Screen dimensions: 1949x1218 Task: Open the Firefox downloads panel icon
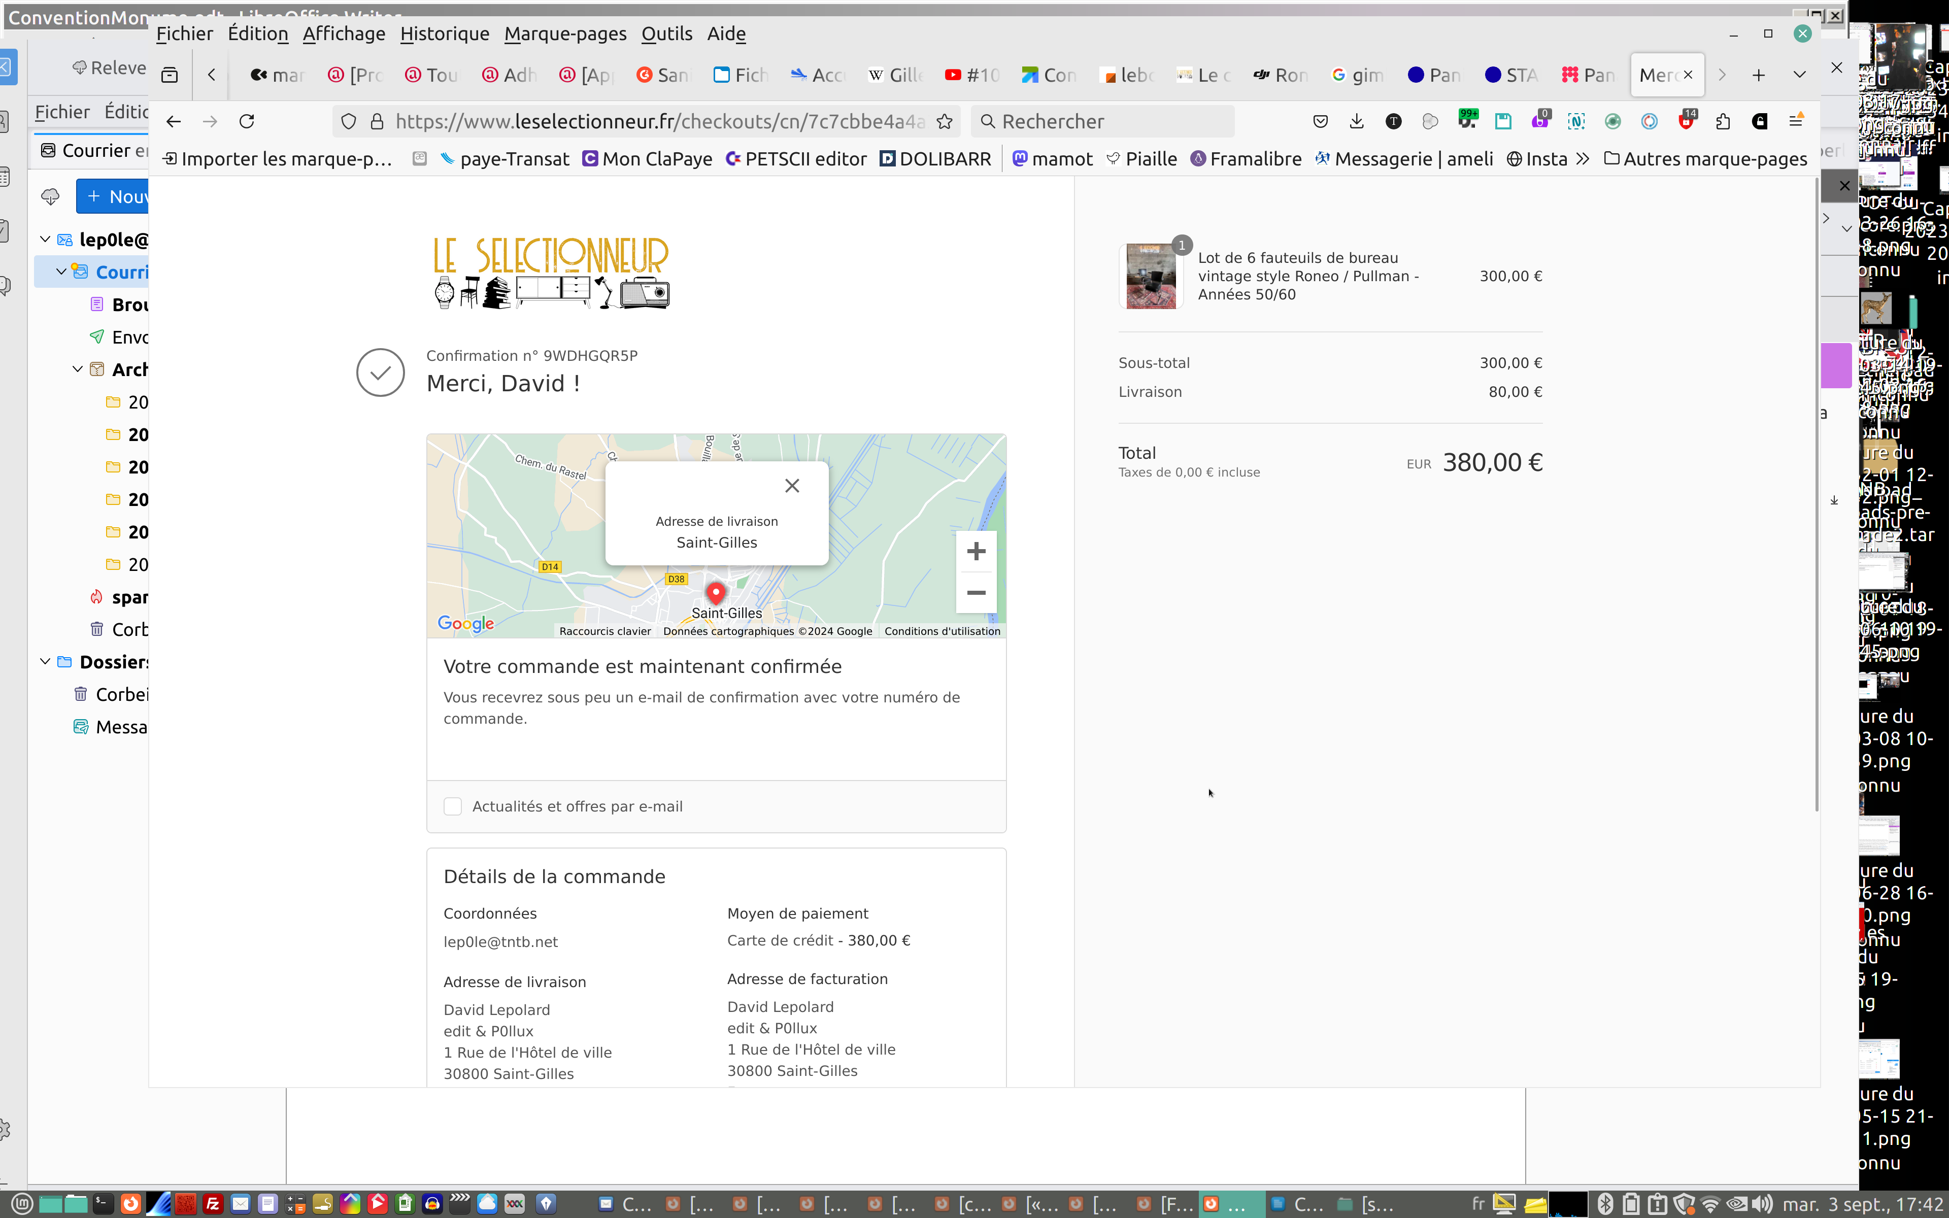pos(1356,121)
